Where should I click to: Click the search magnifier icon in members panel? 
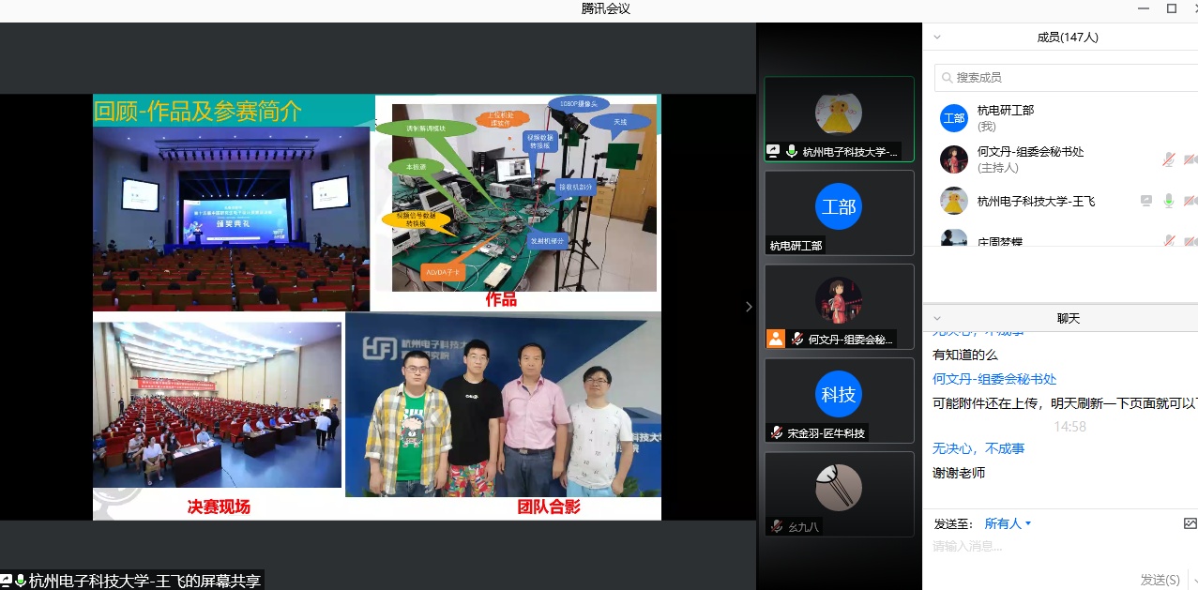click(948, 78)
